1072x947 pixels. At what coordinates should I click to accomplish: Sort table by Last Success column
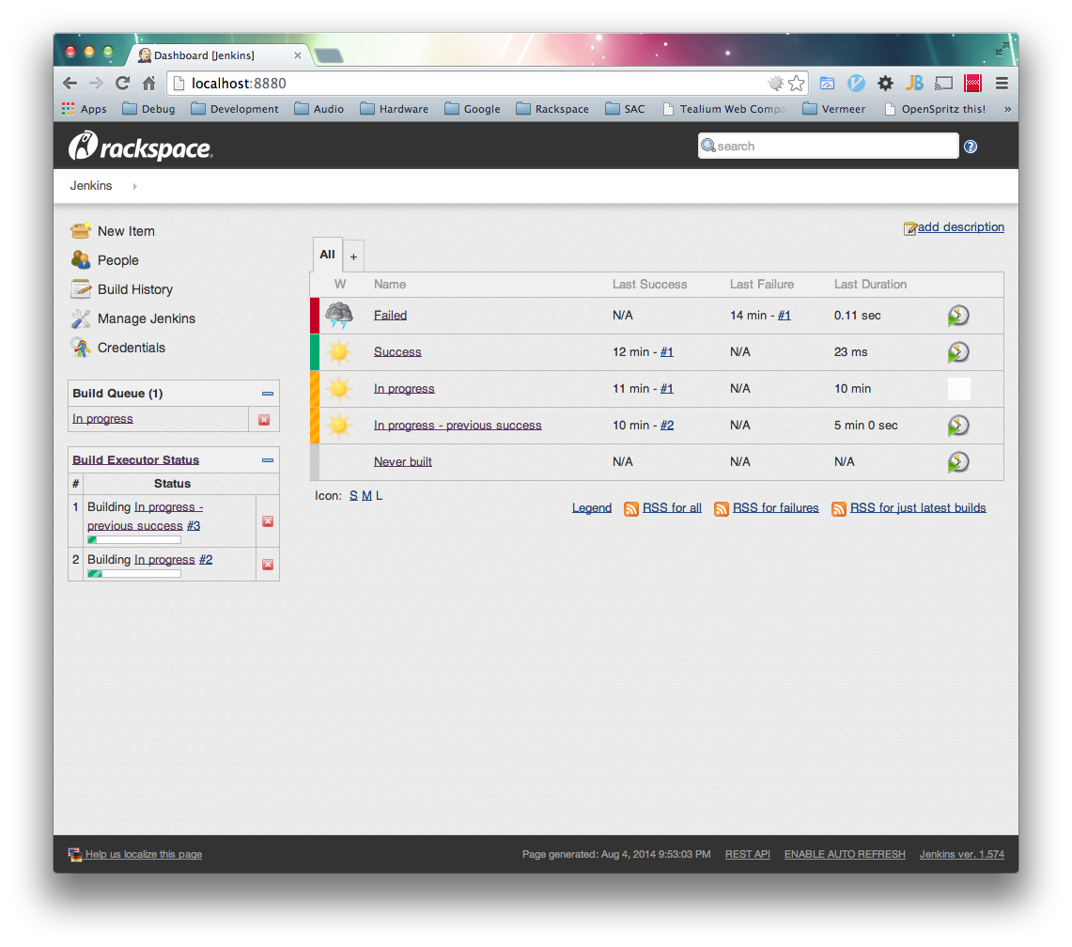click(649, 285)
